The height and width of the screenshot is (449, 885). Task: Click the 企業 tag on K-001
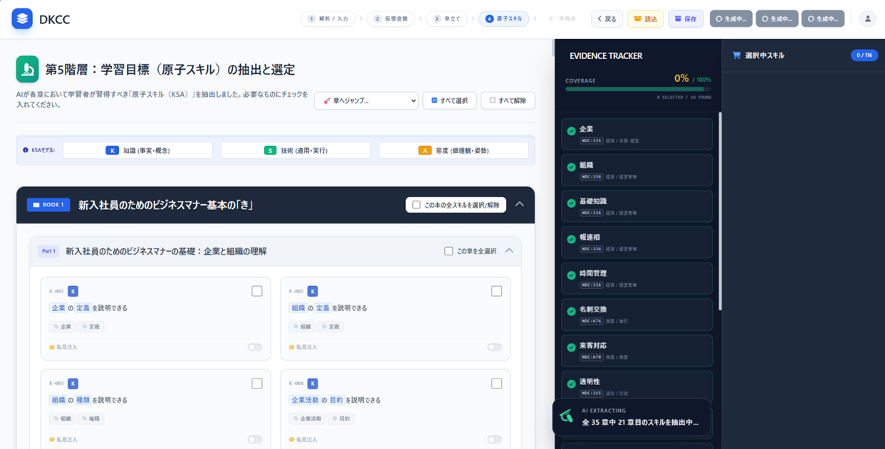coord(63,327)
